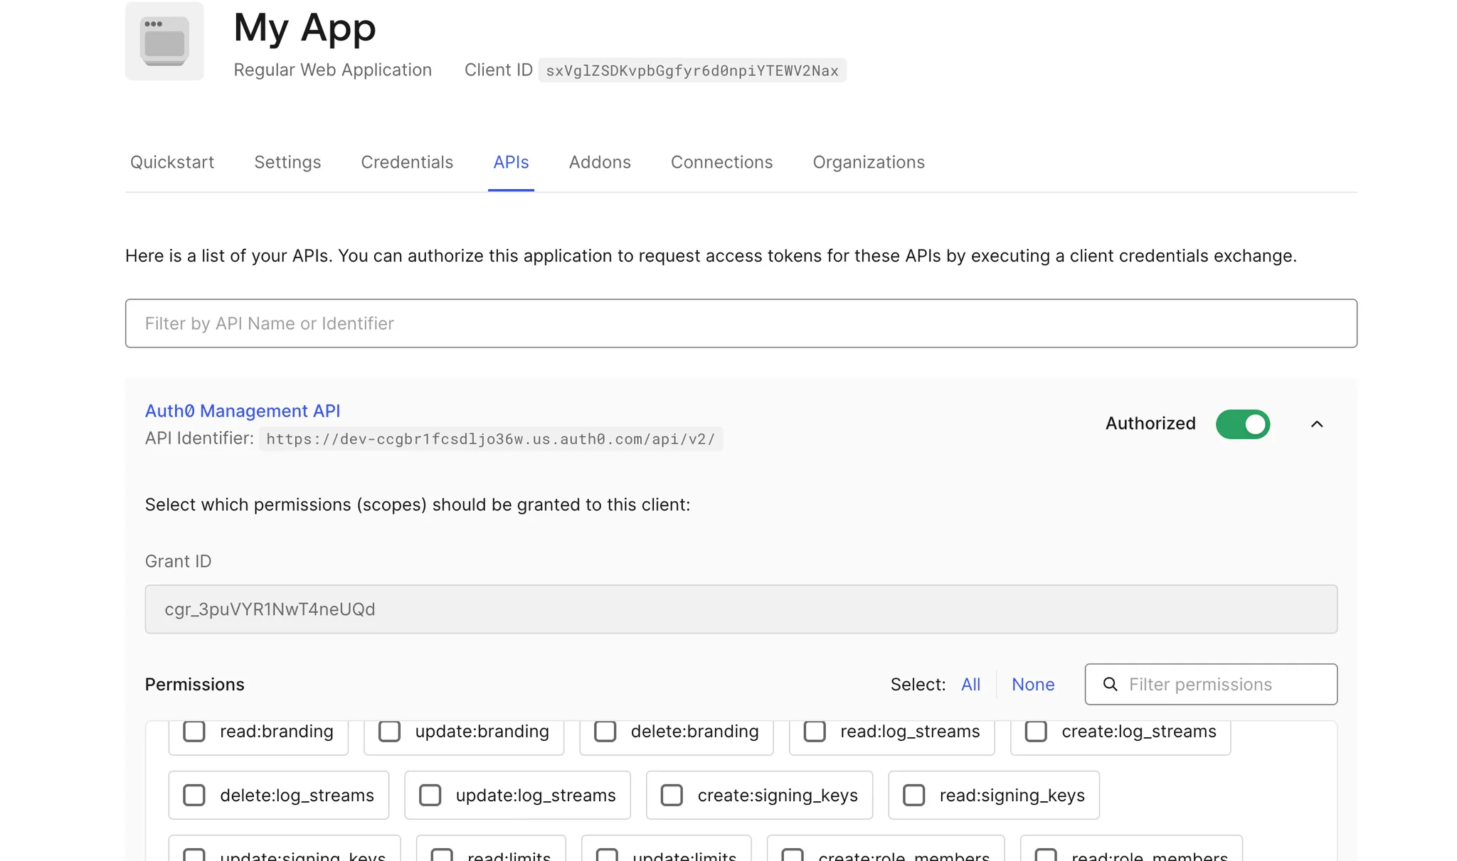Switch to the Settings tab

(x=287, y=162)
